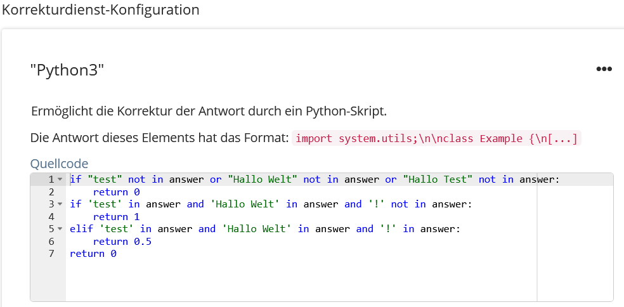624x307 pixels.
Task: Click the "test" string on line 1
Action: [105, 180]
